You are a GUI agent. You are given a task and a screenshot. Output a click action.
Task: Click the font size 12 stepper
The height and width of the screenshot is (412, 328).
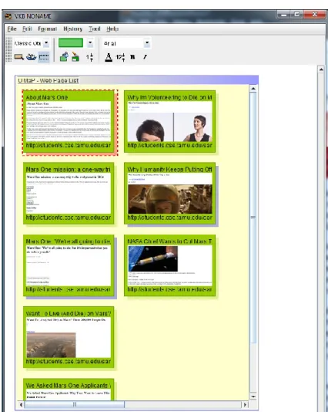click(x=120, y=57)
